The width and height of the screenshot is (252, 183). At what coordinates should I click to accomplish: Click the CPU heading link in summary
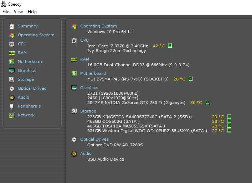[84, 40]
